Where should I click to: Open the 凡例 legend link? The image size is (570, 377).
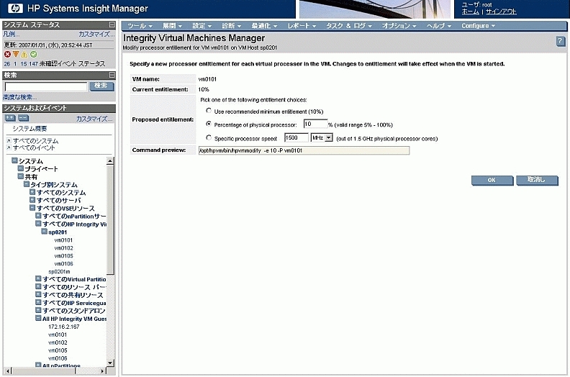pos(11,34)
